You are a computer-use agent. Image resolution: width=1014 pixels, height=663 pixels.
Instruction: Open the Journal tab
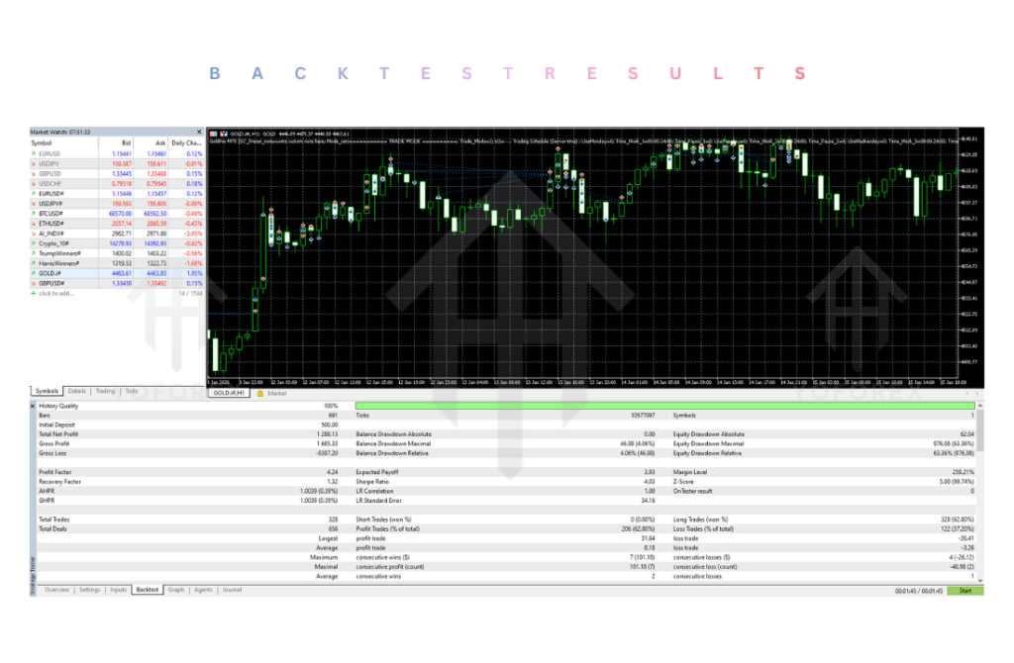coord(231,590)
